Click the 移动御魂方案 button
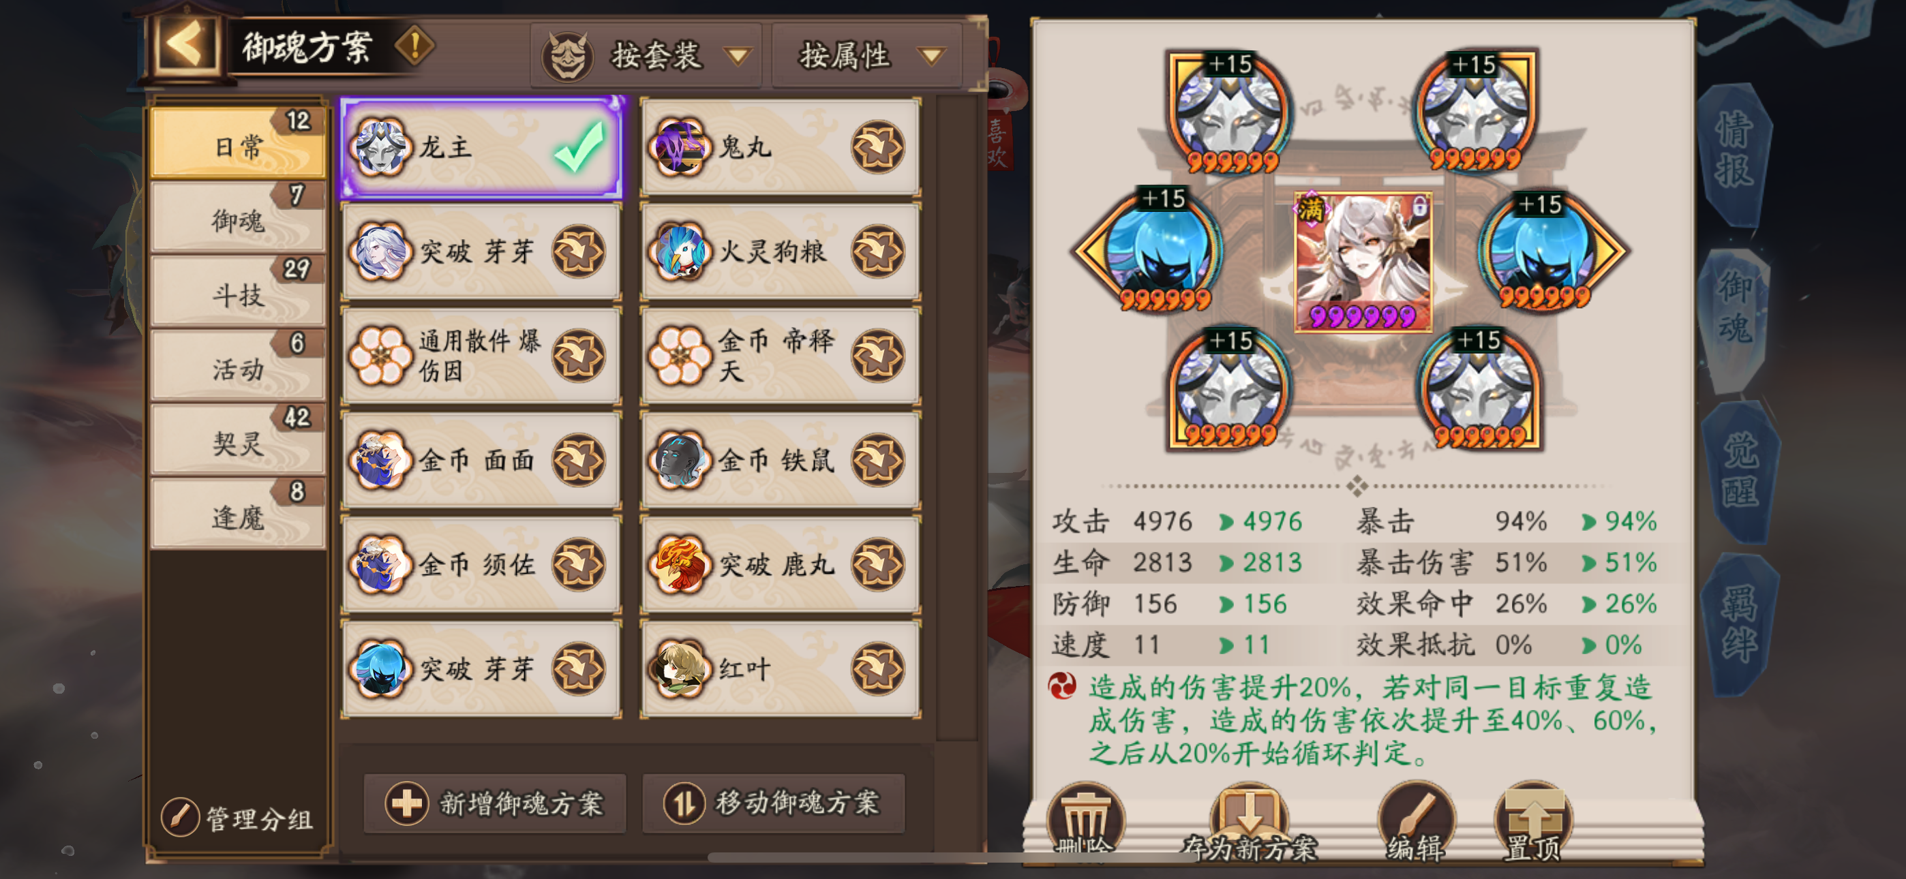Viewport: 1906px width, 879px height. pyautogui.click(x=773, y=803)
